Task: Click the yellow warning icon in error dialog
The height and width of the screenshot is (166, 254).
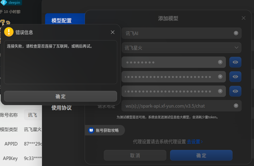Action: point(9,32)
